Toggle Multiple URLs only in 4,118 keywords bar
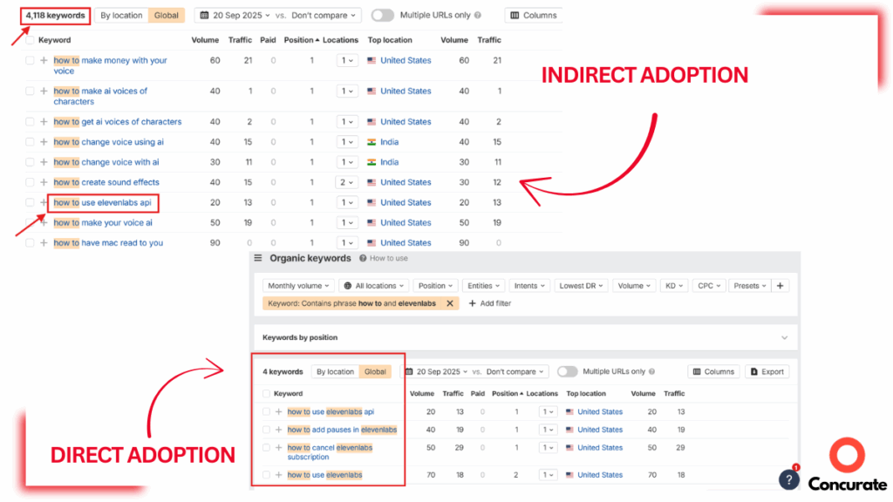The width and height of the screenshot is (893, 502). pyautogui.click(x=383, y=16)
